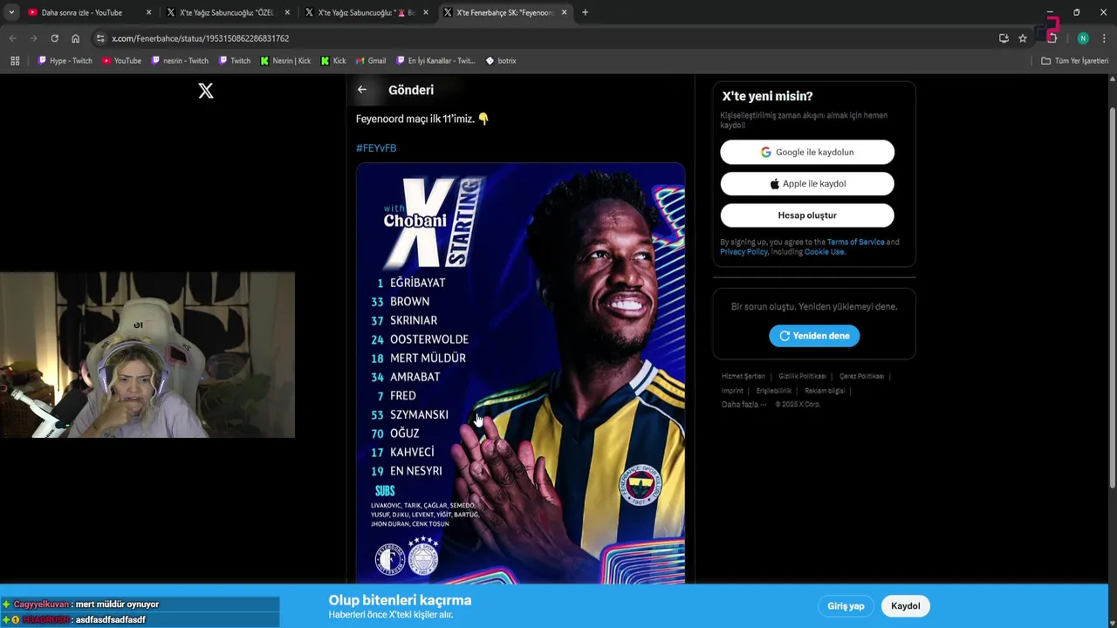Open 'Çerez Politikası' footer link

point(861,376)
